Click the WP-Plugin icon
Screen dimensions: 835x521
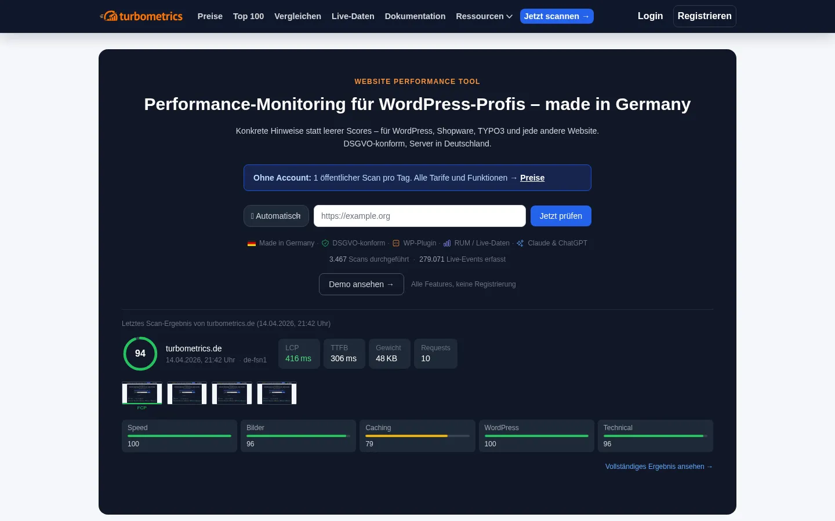click(x=396, y=243)
